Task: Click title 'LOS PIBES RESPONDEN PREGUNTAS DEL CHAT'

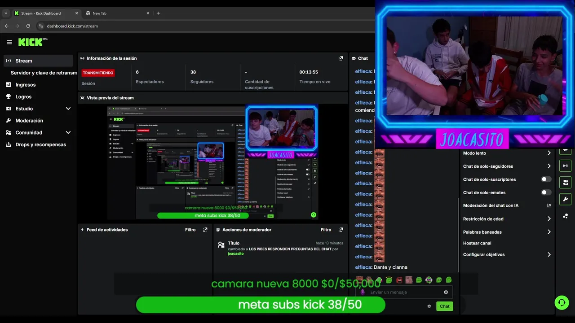Action: [290, 249]
